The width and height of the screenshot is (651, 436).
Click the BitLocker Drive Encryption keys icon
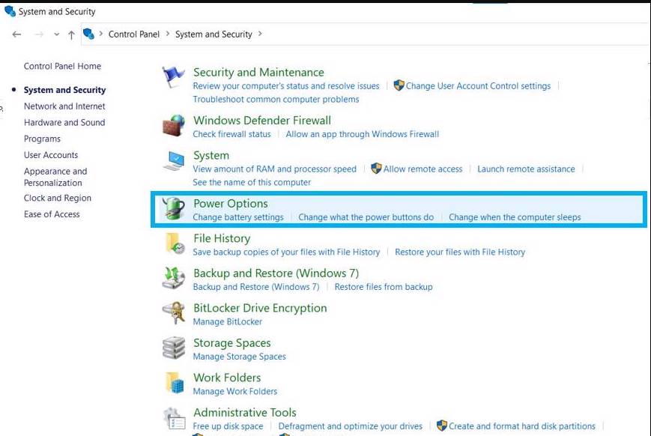pos(174,313)
